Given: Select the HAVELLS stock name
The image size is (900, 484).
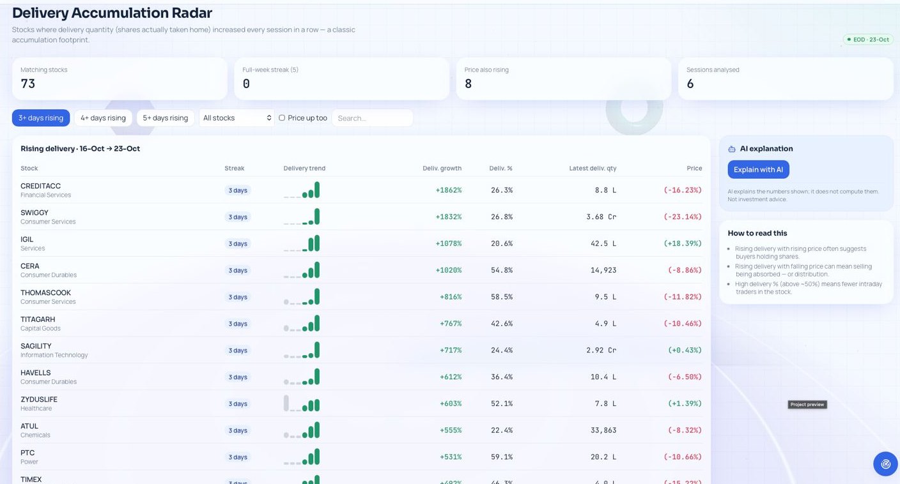Looking at the screenshot, I should click(x=35, y=373).
